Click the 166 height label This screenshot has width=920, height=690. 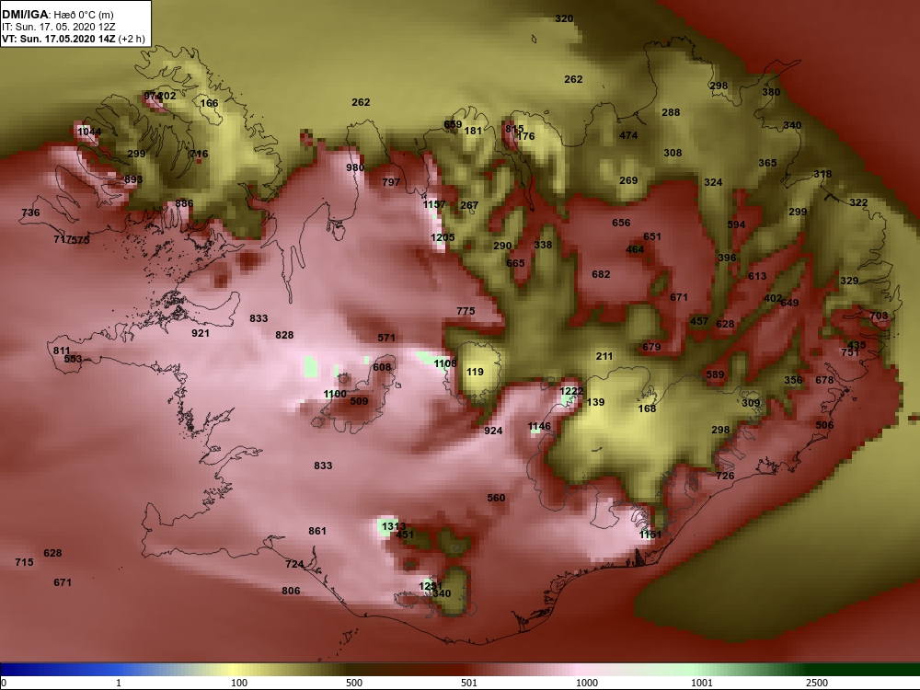point(209,103)
